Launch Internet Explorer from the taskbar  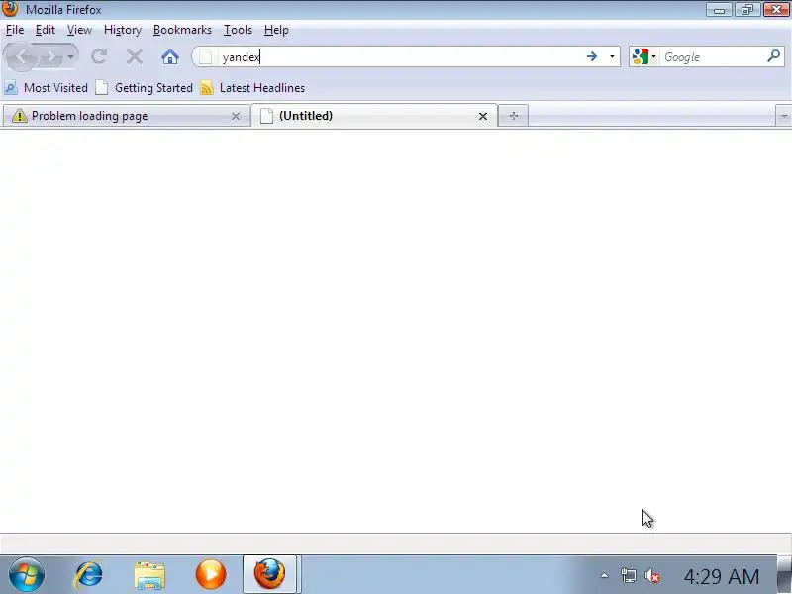(88, 575)
